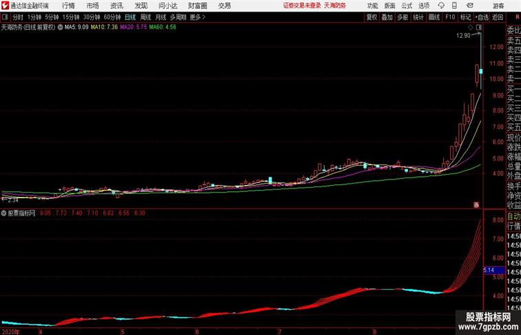Click the 画线 drawing toolbar button

click(x=434, y=17)
